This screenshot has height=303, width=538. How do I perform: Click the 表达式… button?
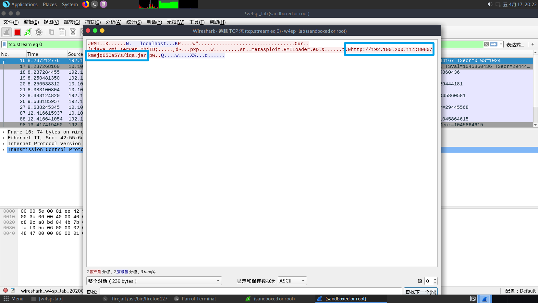[x=515, y=44]
